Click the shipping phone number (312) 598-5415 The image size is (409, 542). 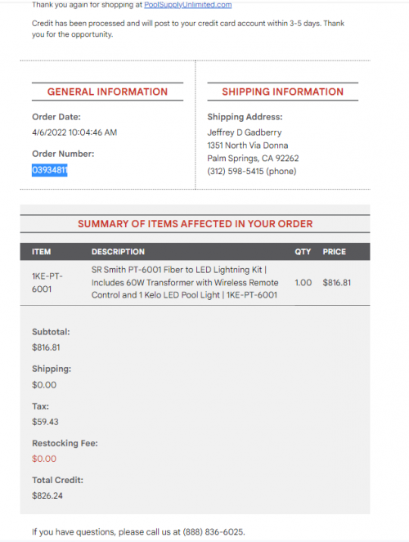235,171
